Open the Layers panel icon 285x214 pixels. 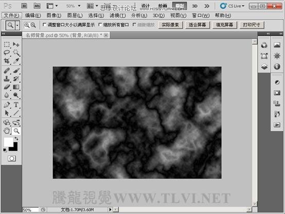tap(264, 66)
